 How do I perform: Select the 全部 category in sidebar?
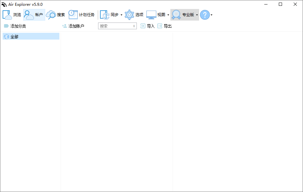14,37
